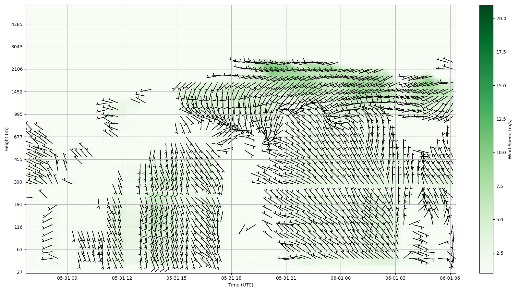Image resolution: width=519 pixels, height=292 pixels.
Task: Click the 4385 height tick label
Action: (17, 24)
